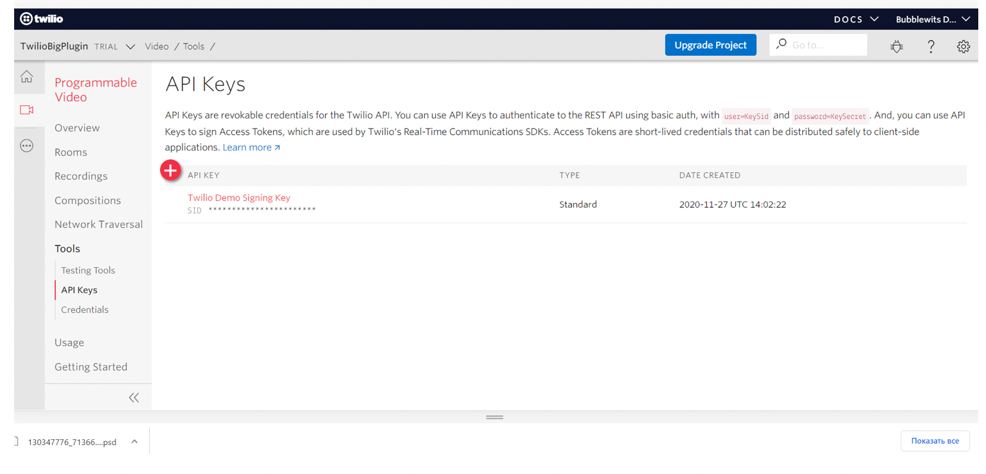Click the Upgrade Project button
The height and width of the screenshot is (474, 986).
[710, 45]
